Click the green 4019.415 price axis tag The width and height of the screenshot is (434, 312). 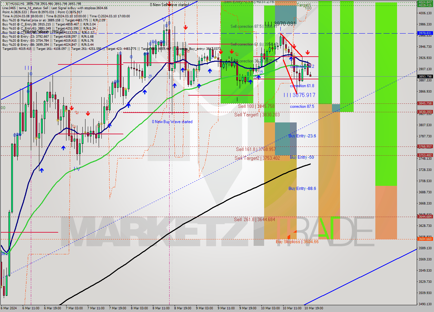(x=425, y=5)
